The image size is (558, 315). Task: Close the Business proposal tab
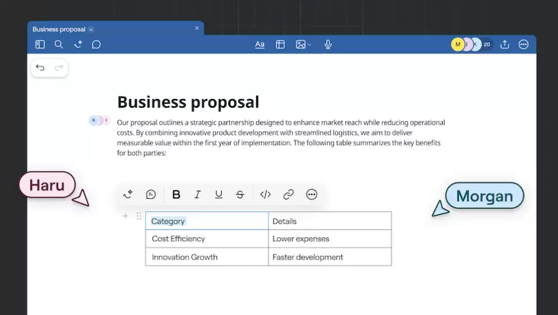197,28
